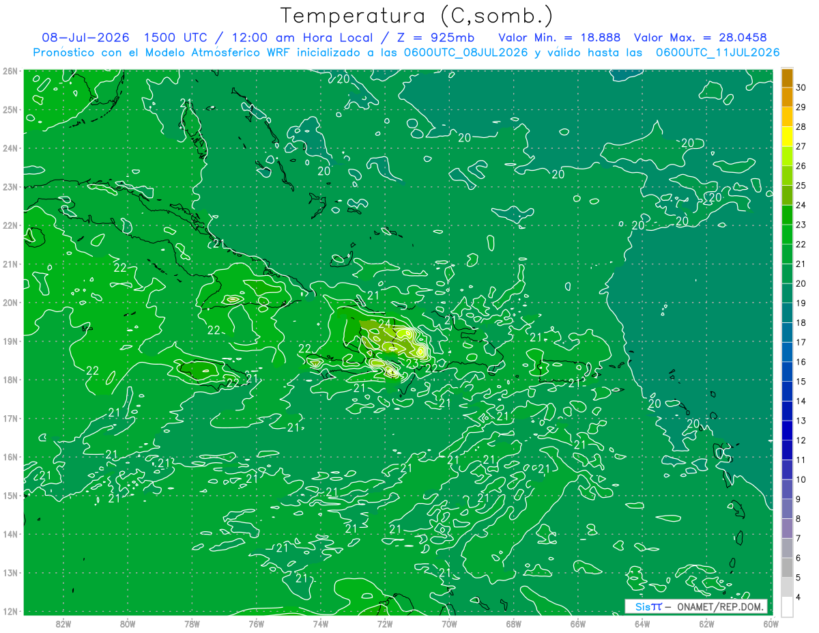Viewport: 819px width, 633px height.
Task: Click the legend value label '10'
Action: 801,479
